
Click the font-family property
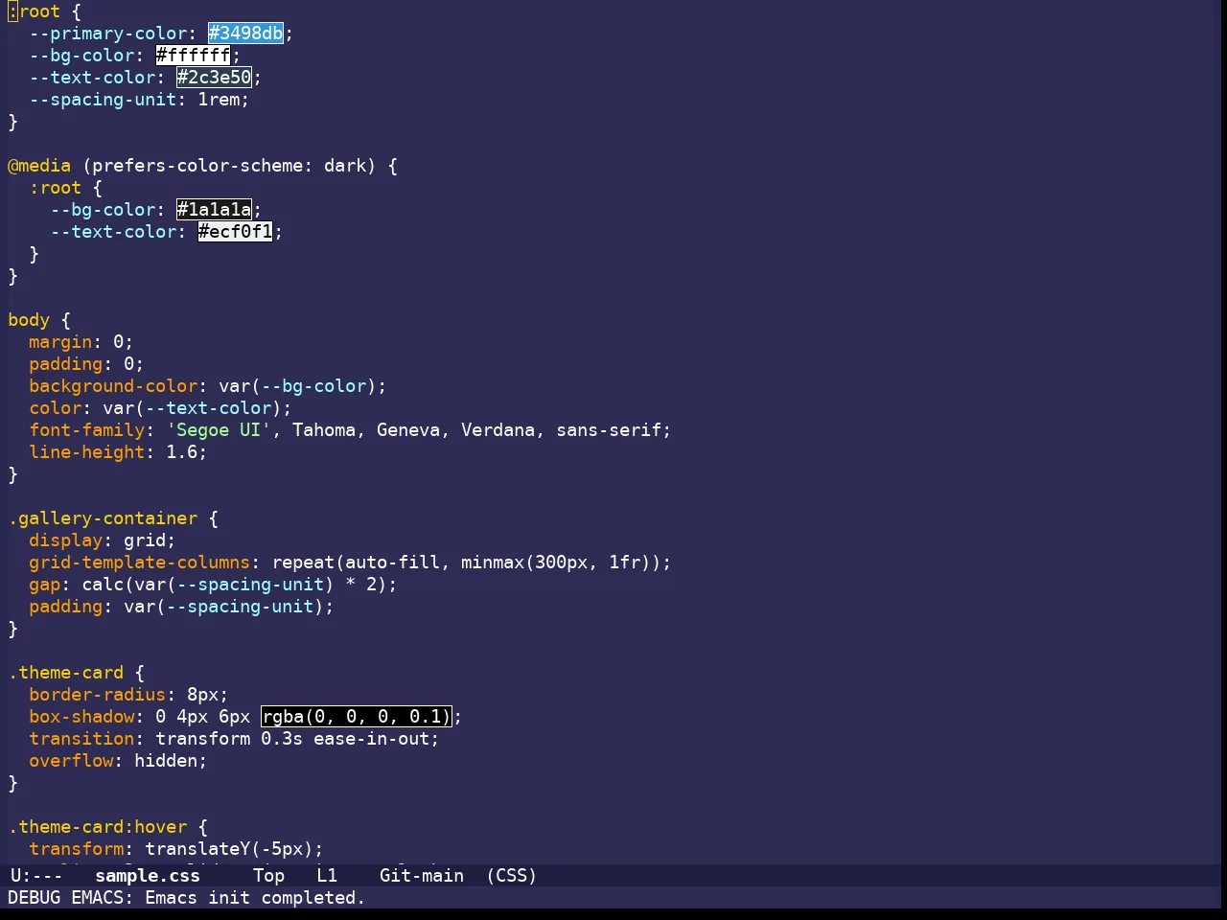[x=86, y=430]
